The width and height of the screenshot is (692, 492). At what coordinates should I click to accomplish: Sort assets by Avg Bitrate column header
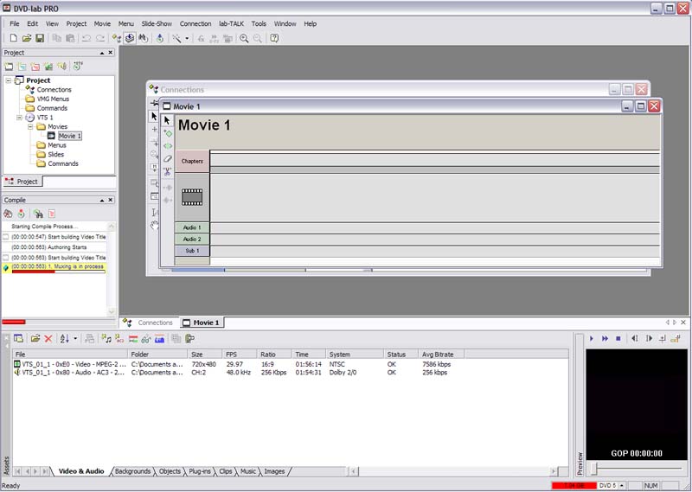click(441, 355)
